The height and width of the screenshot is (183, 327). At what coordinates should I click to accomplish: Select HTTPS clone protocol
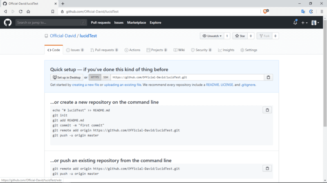pyautogui.click(x=95, y=77)
